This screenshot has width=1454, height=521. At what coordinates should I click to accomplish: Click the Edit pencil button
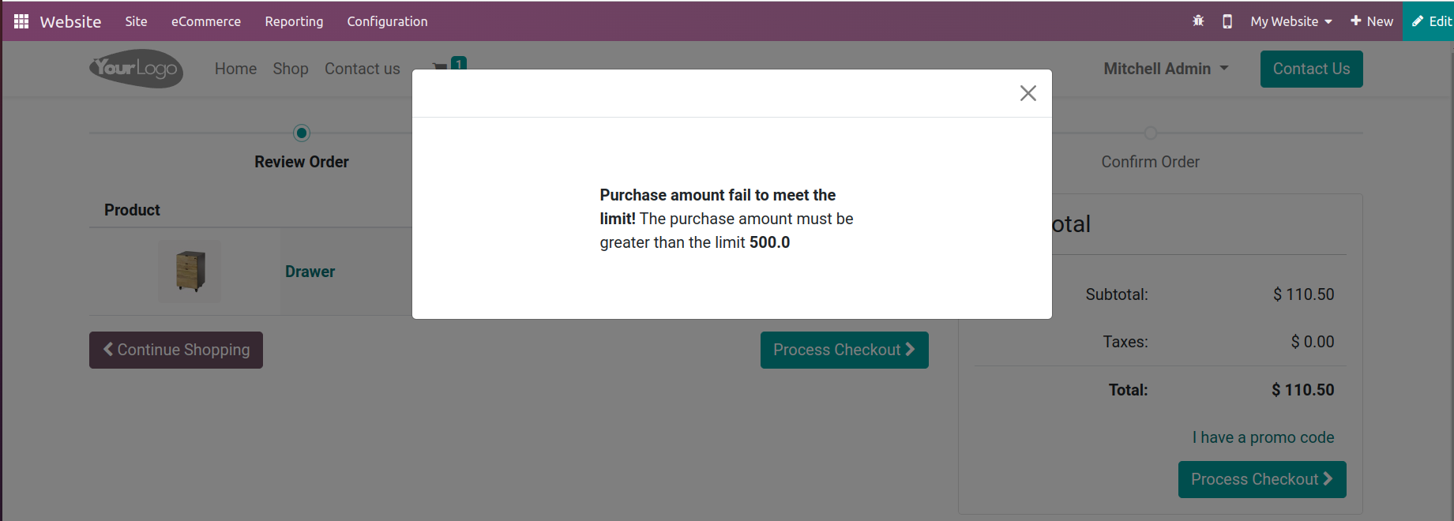[1430, 21]
